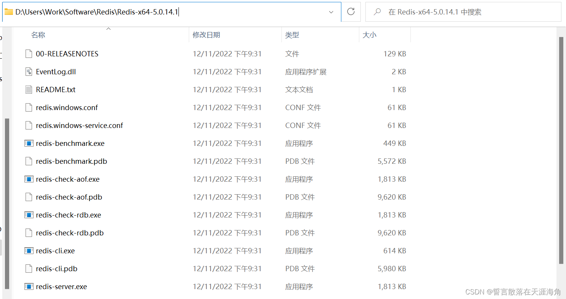Sort files by the 类型 column

292,35
